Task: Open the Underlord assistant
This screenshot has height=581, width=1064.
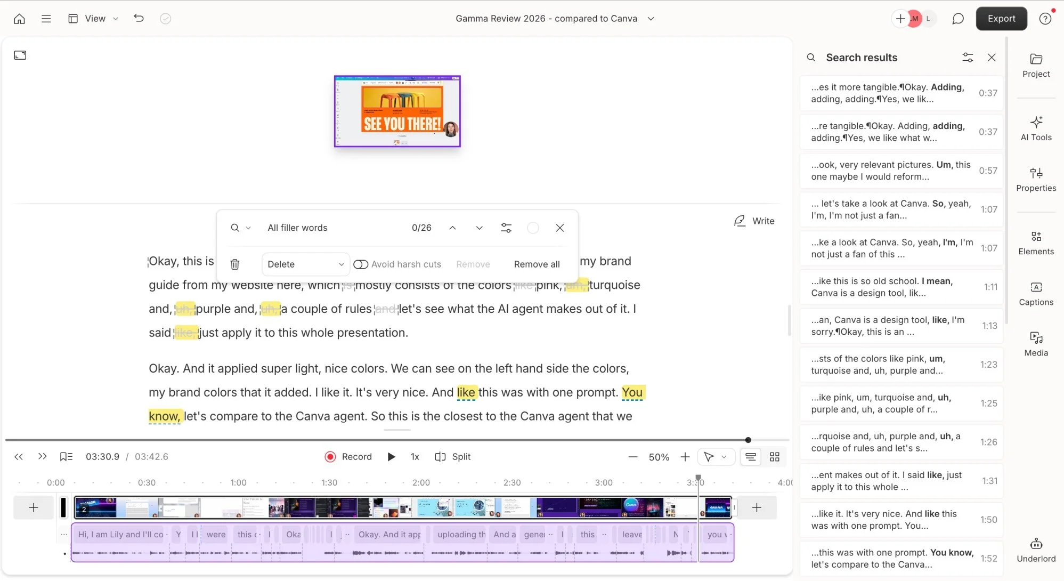Action: 1036,550
